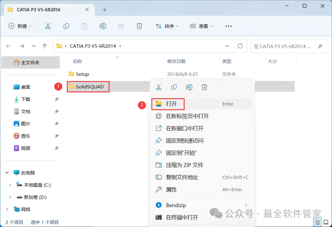Expand the 本地磁盘 (C:) node
Image resolution: width=332 pixels, height=227 pixels.
point(10,185)
